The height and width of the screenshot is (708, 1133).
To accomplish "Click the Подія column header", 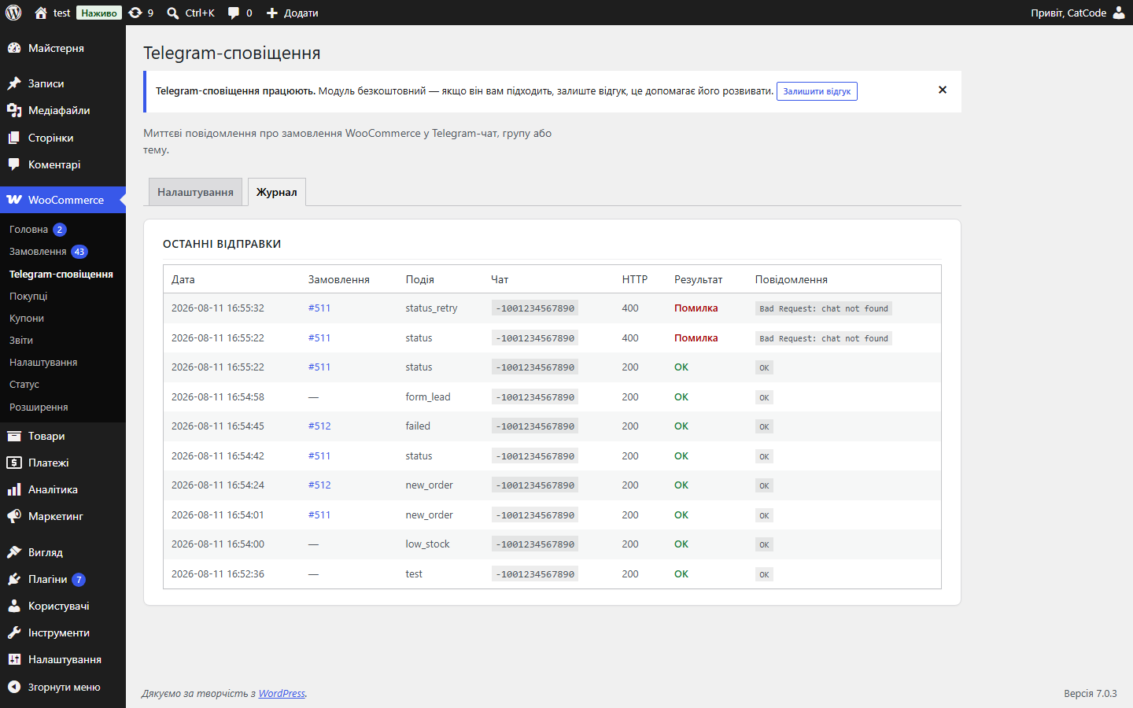I will point(420,279).
